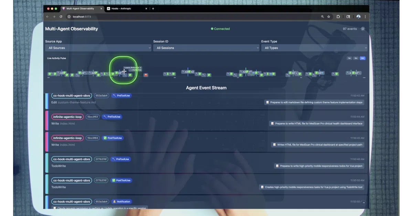
Task: Click infinite-agentic-loop badge in 11:50:45 AM row
Action: (x=67, y=138)
